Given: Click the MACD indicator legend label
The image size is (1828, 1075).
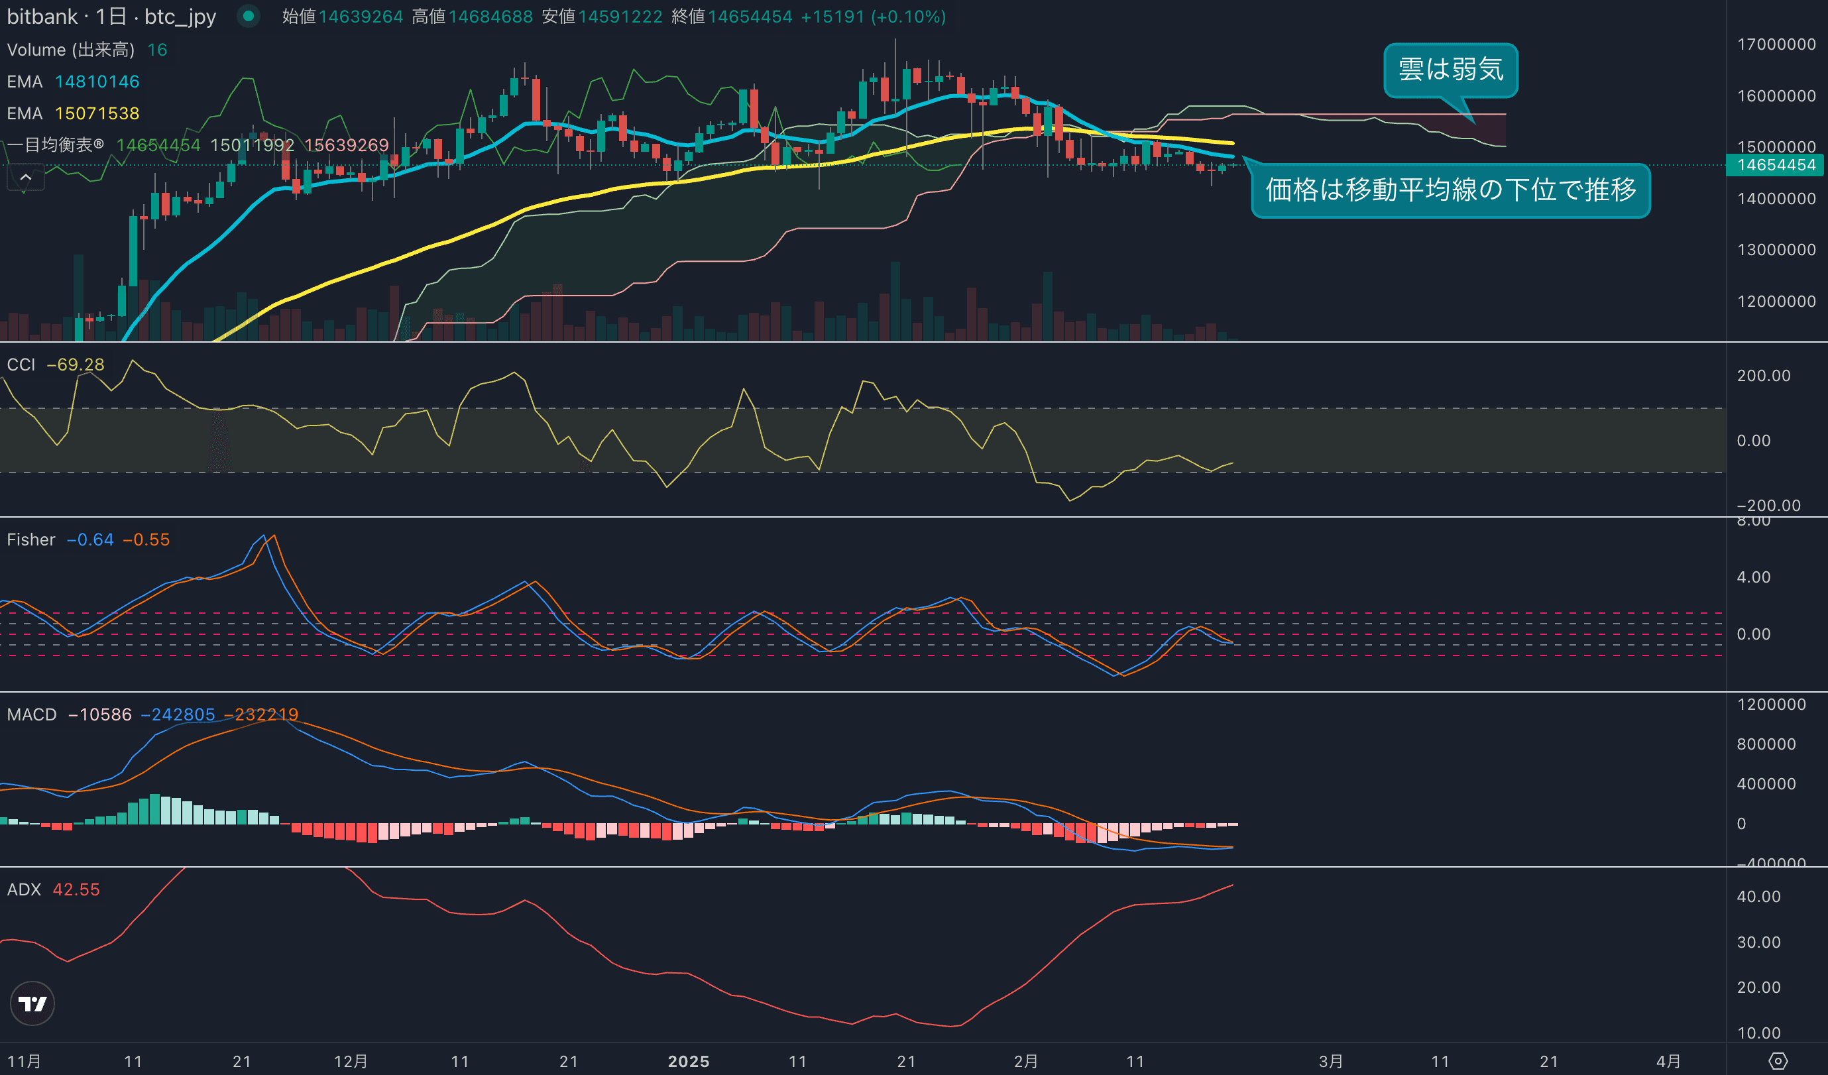Looking at the screenshot, I should coord(31,714).
